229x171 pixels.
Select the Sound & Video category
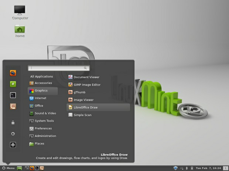(42, 113)
